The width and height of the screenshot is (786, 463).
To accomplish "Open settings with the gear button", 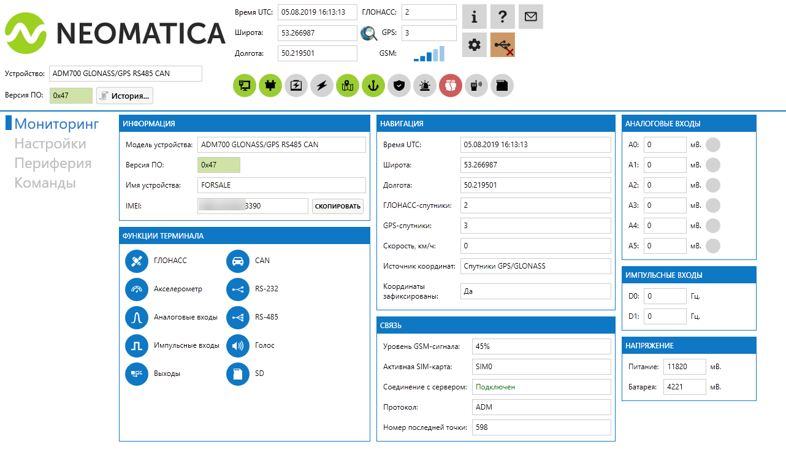I will tap(474, 45).
